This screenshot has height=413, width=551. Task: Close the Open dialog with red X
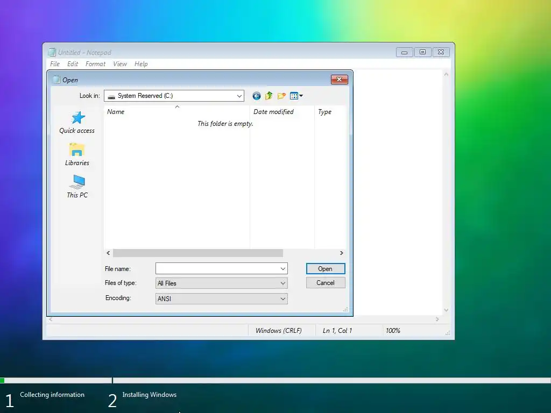339,80
